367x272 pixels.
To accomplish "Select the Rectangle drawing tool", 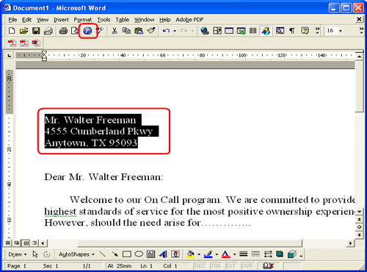I will tap(127, 254).
